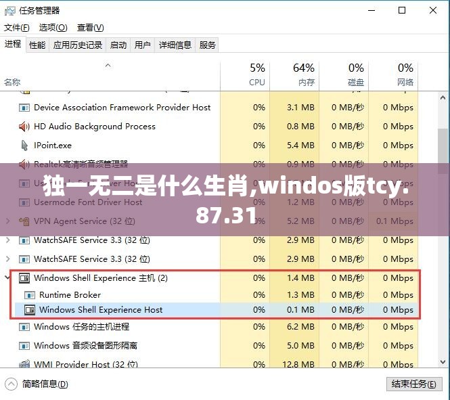The height and width of the screenshot is (400, 450).
Task: Minimize the Task Manager window
Action: click(x=372, y=11)
